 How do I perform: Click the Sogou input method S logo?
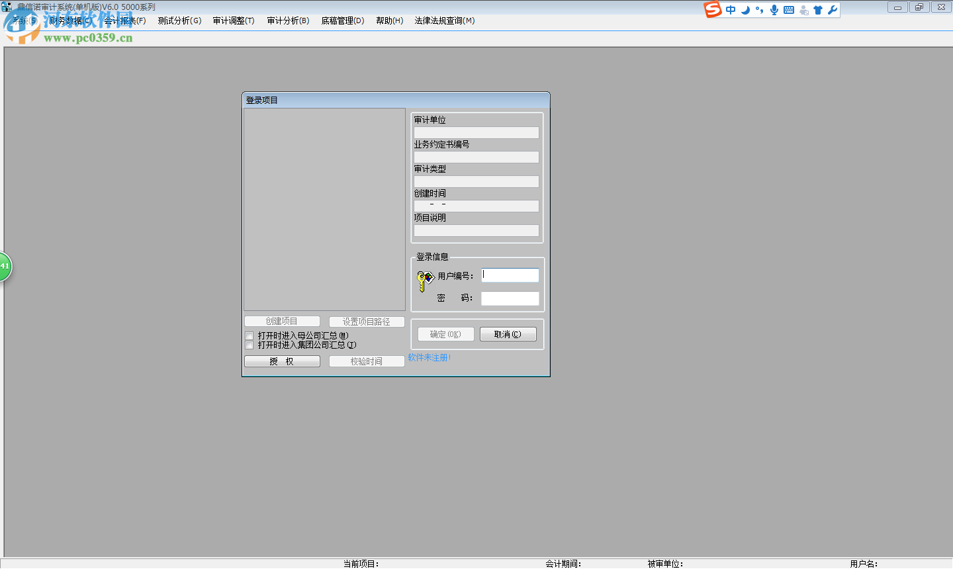point(713,9)
